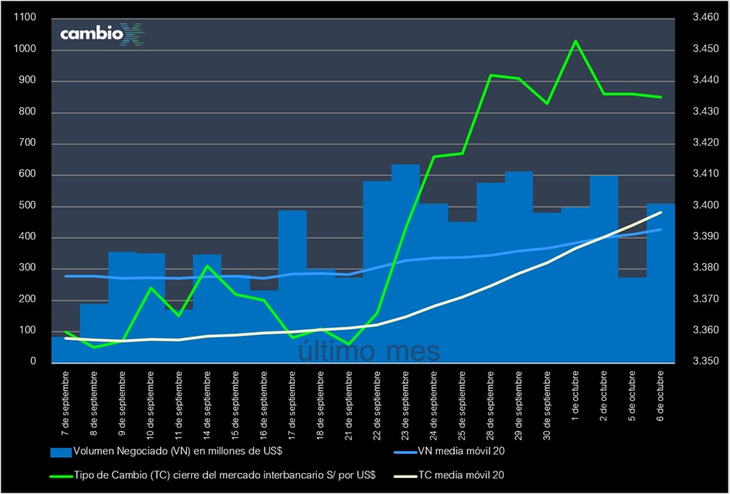The width and height of the screenshot is (730, 494).
Task: Click the '30 de septiembre' axis label
Action: tap(548, 405)
